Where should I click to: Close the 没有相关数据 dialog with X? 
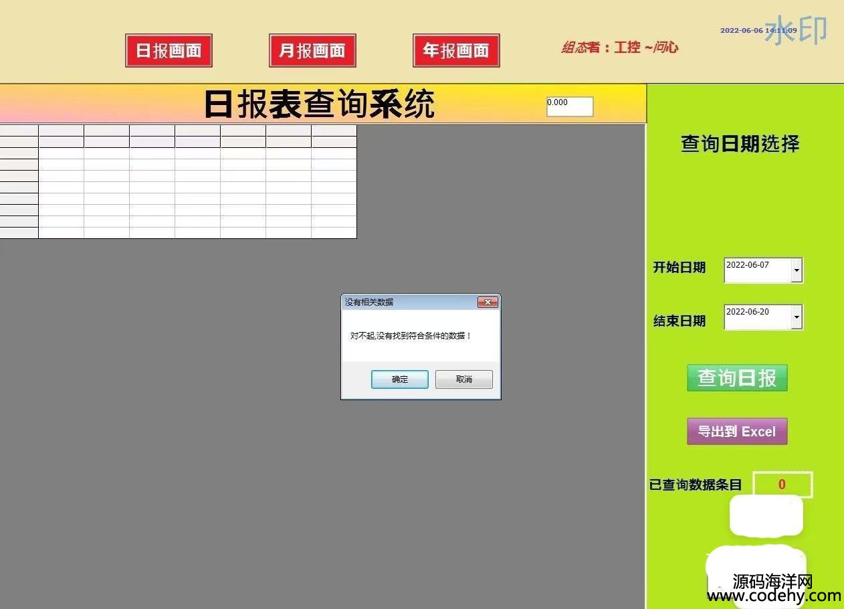pyautogui.click(x=488, y=302)
